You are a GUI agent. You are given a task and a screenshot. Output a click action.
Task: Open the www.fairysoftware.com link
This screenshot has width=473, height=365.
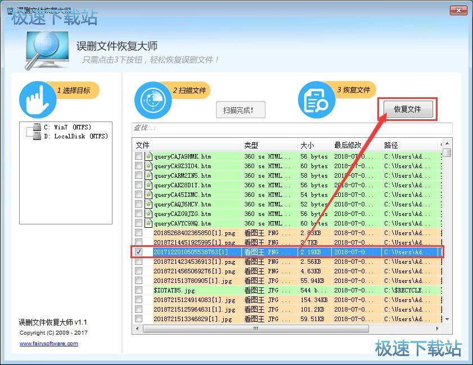(49, 343)
